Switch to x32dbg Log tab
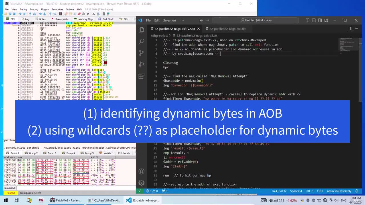This screenshot has height=205, width=365. [25, 19]
